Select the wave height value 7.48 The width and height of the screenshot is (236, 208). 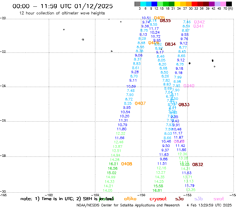(x=131, y=91)
